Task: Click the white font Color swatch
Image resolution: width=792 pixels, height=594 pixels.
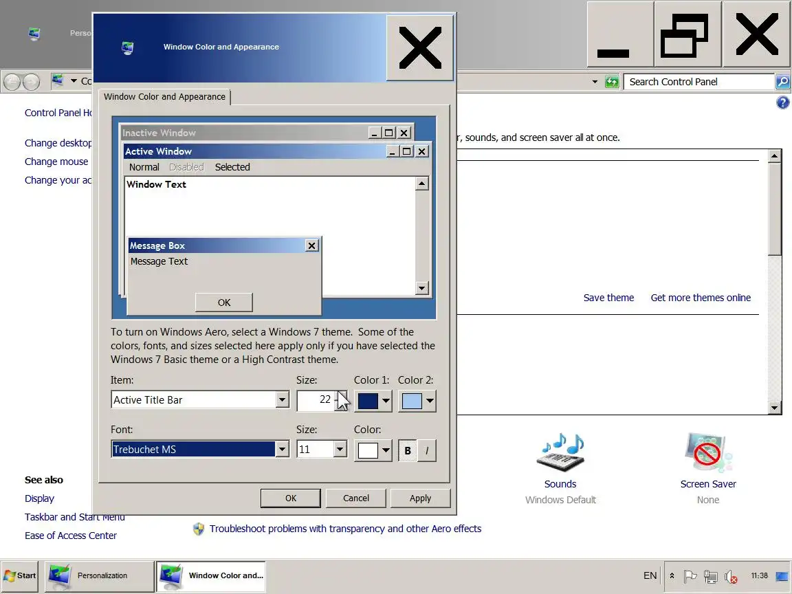Action: point(368,450)
